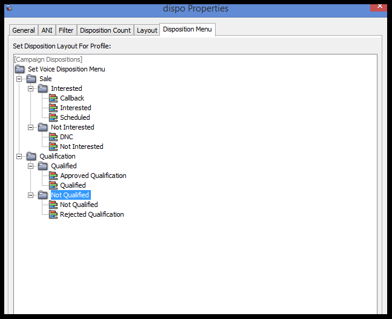Open the Layout tab
The height and width of the screenshot is (319, 392).
(147, 30)
